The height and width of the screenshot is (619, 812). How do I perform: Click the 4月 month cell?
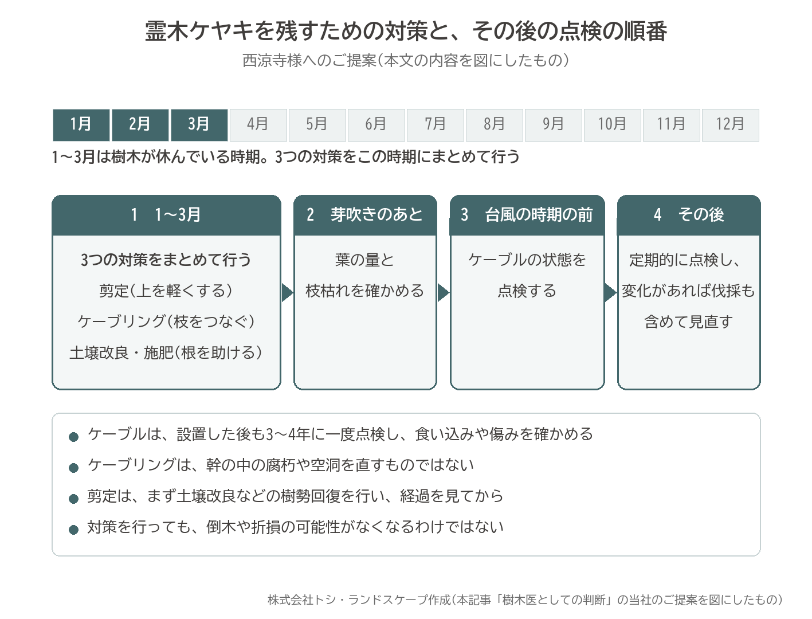point(258,124)
